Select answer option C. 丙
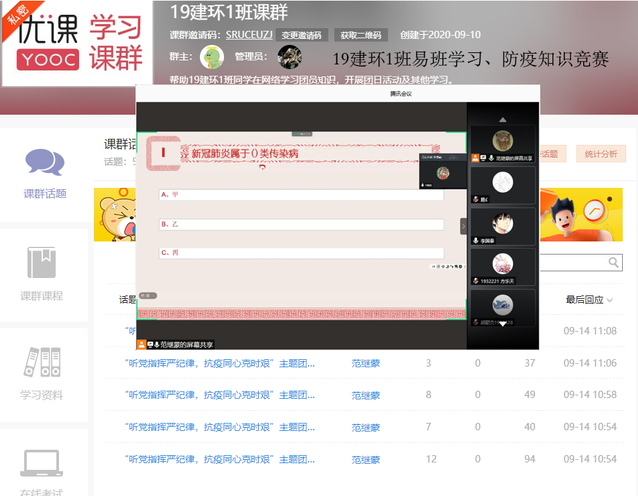Image resolution: width=638 pixels, height=496 pixels. click(x=300, y=253)
